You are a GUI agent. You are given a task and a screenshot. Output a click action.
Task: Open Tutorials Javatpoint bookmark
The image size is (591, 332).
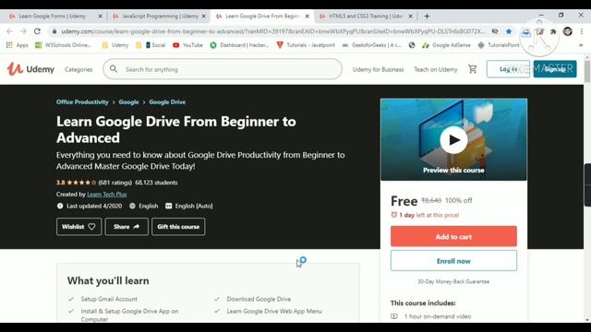[306, 45]
